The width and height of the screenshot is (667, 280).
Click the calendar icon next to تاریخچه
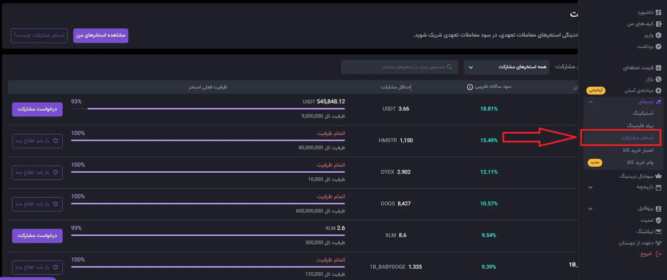pos(658,187)
